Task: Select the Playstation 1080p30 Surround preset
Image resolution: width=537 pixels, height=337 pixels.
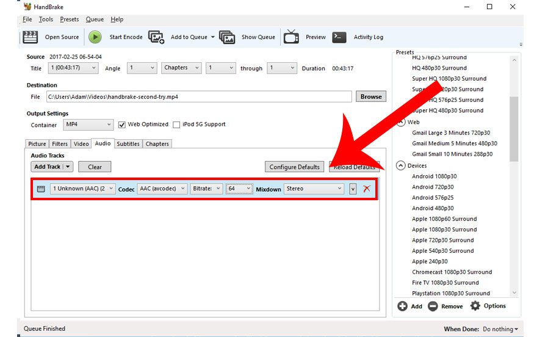Action: coord(451,293)
